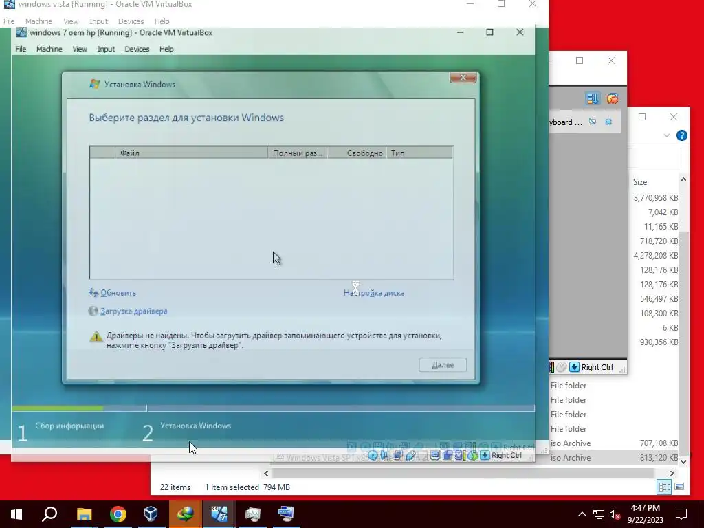704x528 pixels.
Task: Close the Установка Windows dialog
Action: pyautogui.click(x=463, y=77)
